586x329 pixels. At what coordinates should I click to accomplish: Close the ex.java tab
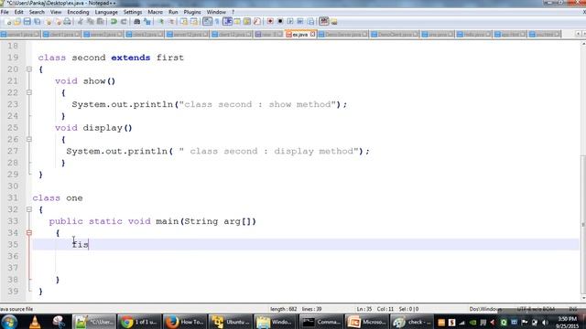[313, 35]
